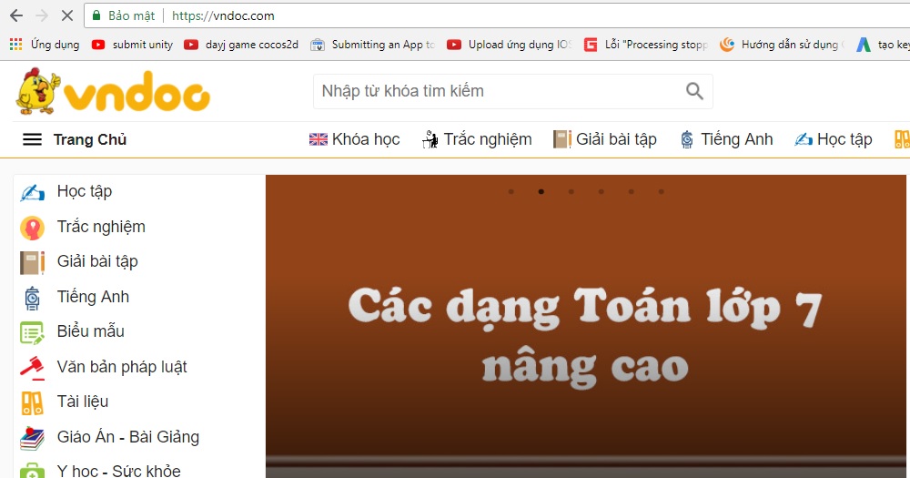Open Khóa học in top navigation
Viewport: 910px width, 478px height.
(366, 139)
